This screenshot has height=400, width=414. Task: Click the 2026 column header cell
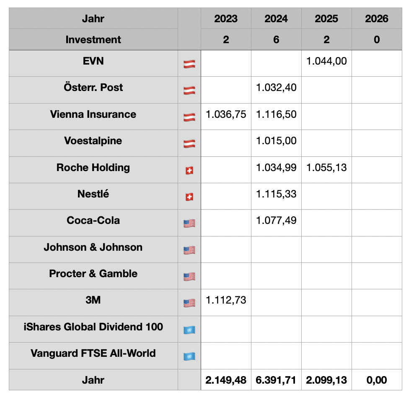tap(377, 18)
